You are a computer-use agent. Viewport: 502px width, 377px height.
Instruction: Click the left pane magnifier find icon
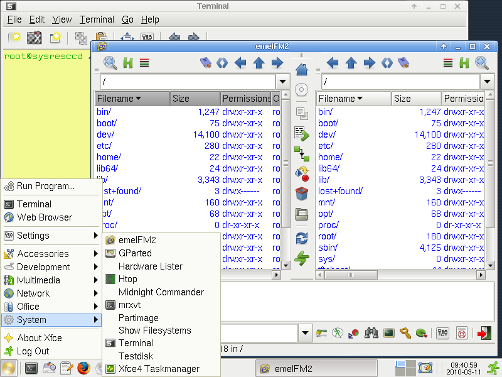[x=110, y=63]
